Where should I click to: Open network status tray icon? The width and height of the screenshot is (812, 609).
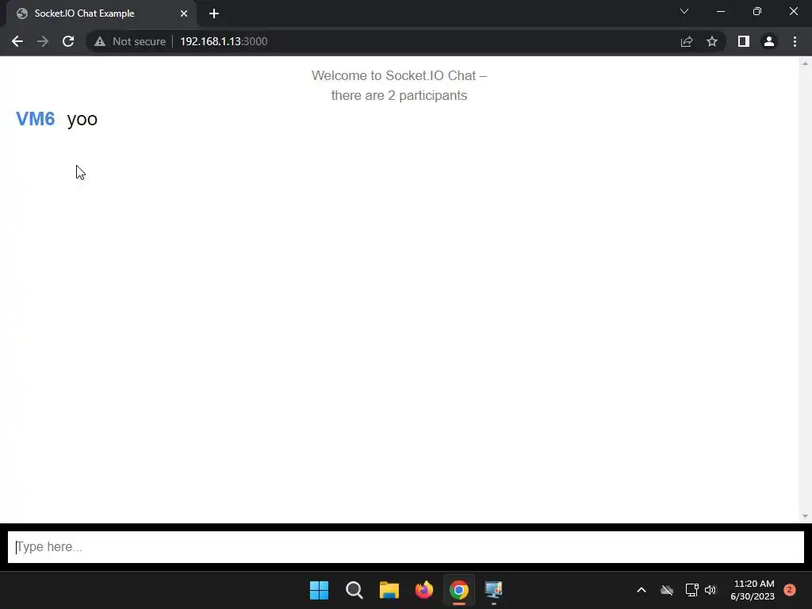pos(691,590)
